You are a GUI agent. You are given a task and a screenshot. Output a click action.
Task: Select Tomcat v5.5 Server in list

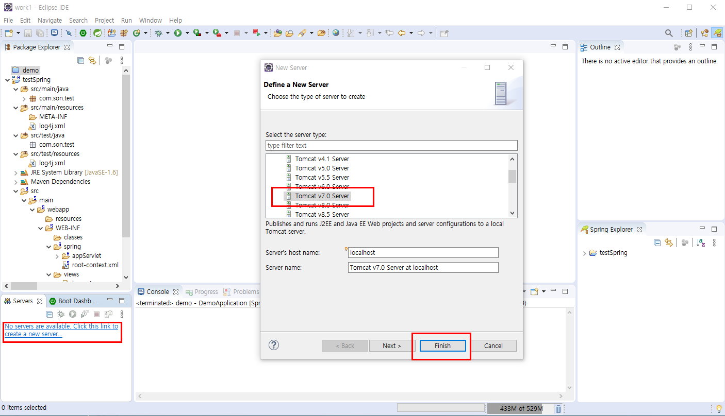click(322, 177)
